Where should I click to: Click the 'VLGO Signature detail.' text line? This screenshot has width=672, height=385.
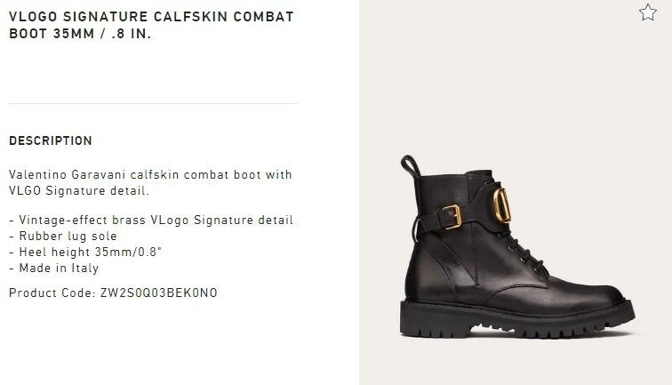tap(79, 190)
